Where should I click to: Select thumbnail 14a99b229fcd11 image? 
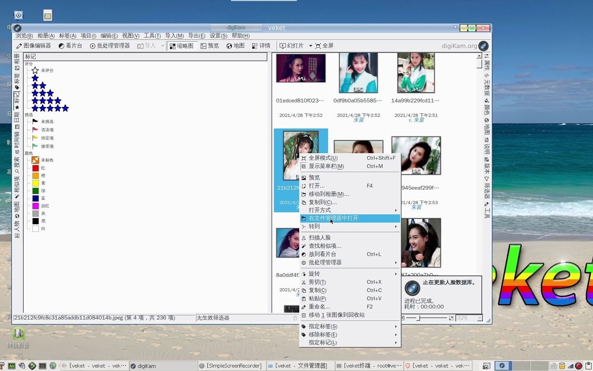[x=416, y=72]
